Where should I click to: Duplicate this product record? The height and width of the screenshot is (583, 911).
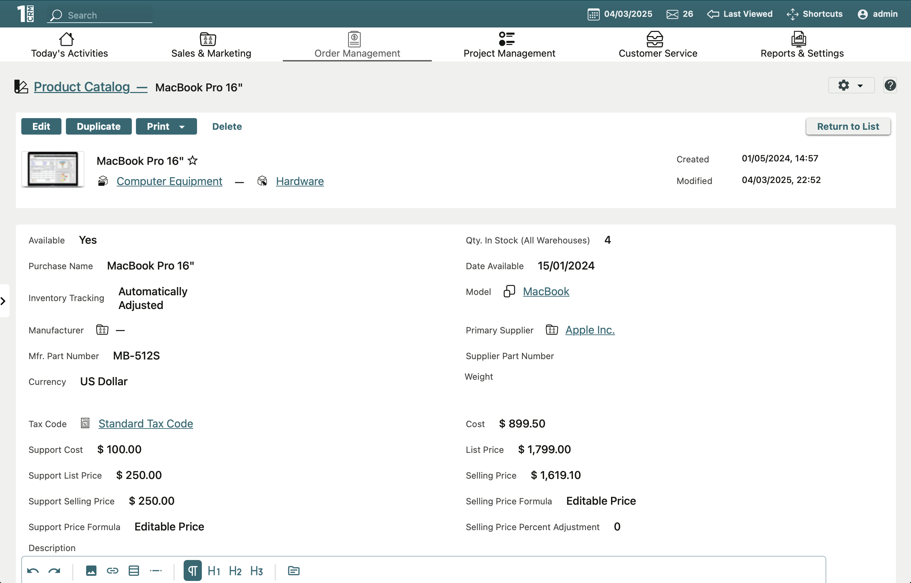99,126
